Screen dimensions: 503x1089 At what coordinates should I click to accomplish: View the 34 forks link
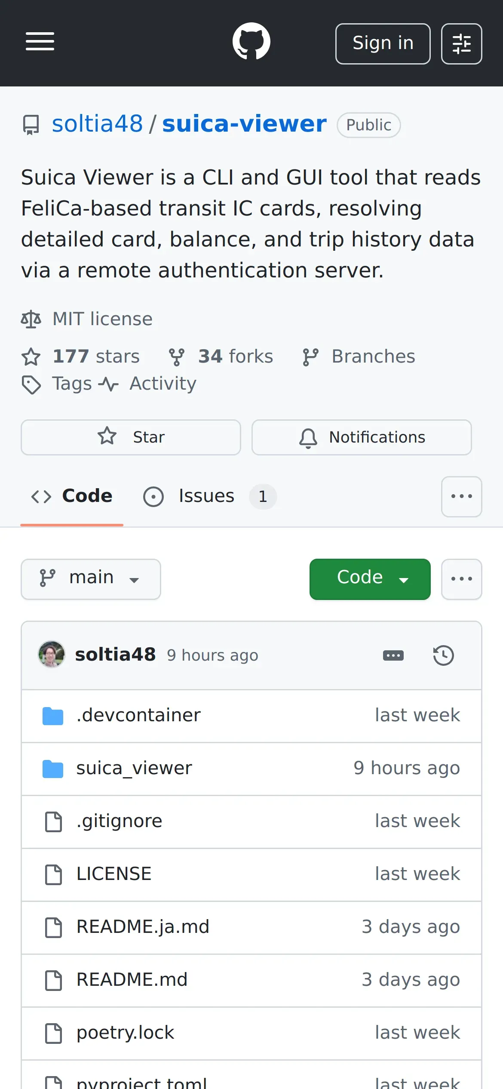pyautogui.click(x=221, y=357)
